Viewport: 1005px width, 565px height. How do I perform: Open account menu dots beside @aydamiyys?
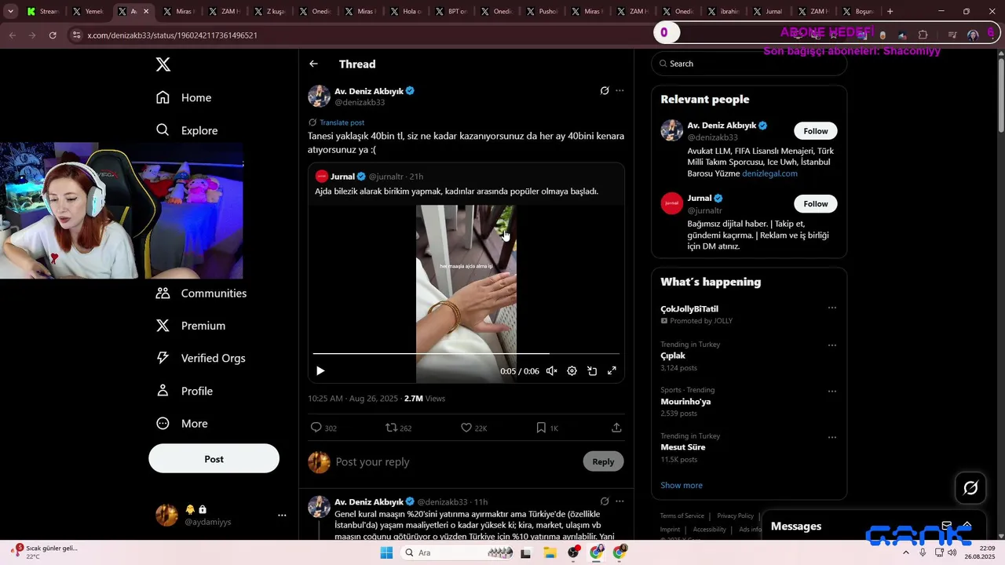click(282, 516)
